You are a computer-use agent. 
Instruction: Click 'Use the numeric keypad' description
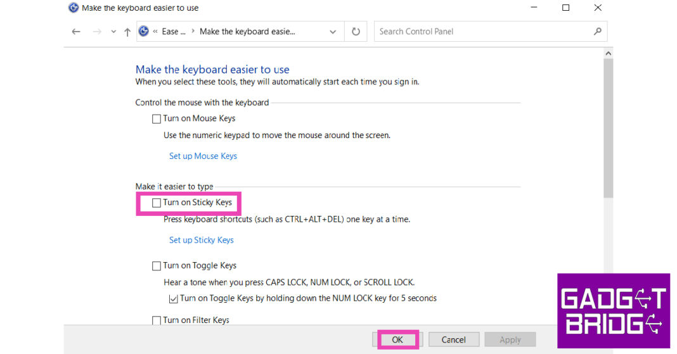coord(277,136)
